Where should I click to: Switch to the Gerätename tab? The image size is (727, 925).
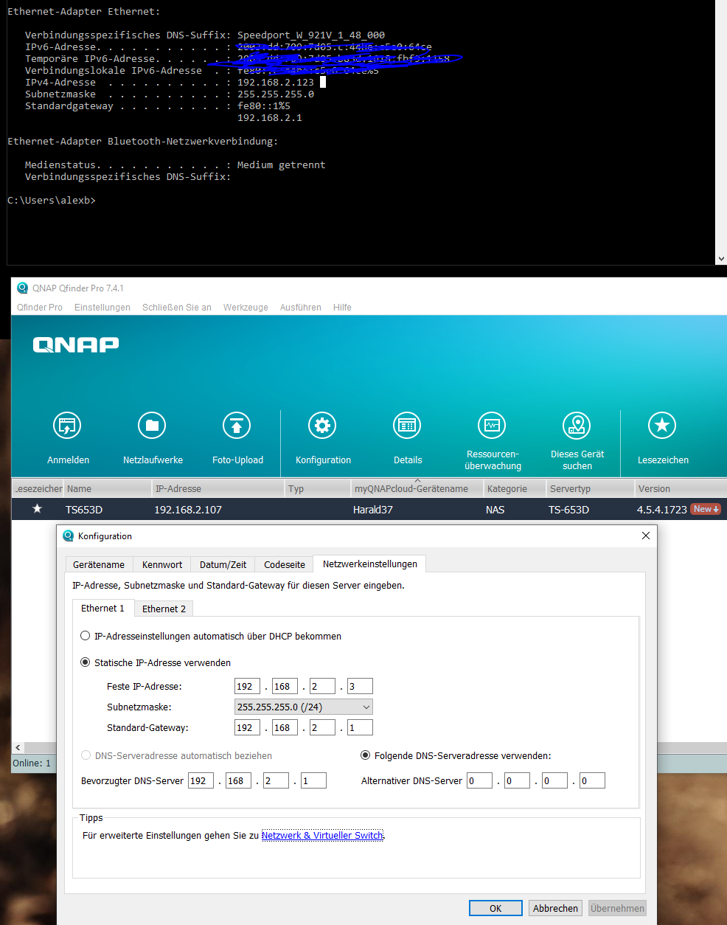click(x=99, y=564)
